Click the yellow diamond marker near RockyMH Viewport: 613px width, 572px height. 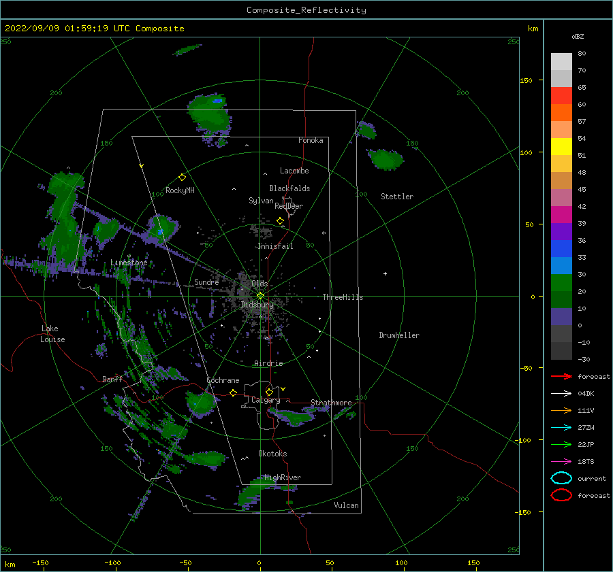pos(182,178)
